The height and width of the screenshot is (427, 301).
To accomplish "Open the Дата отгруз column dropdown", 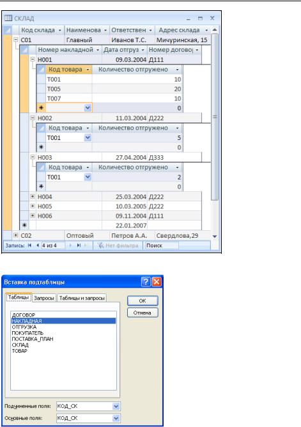I will click(x=143, y=50).
